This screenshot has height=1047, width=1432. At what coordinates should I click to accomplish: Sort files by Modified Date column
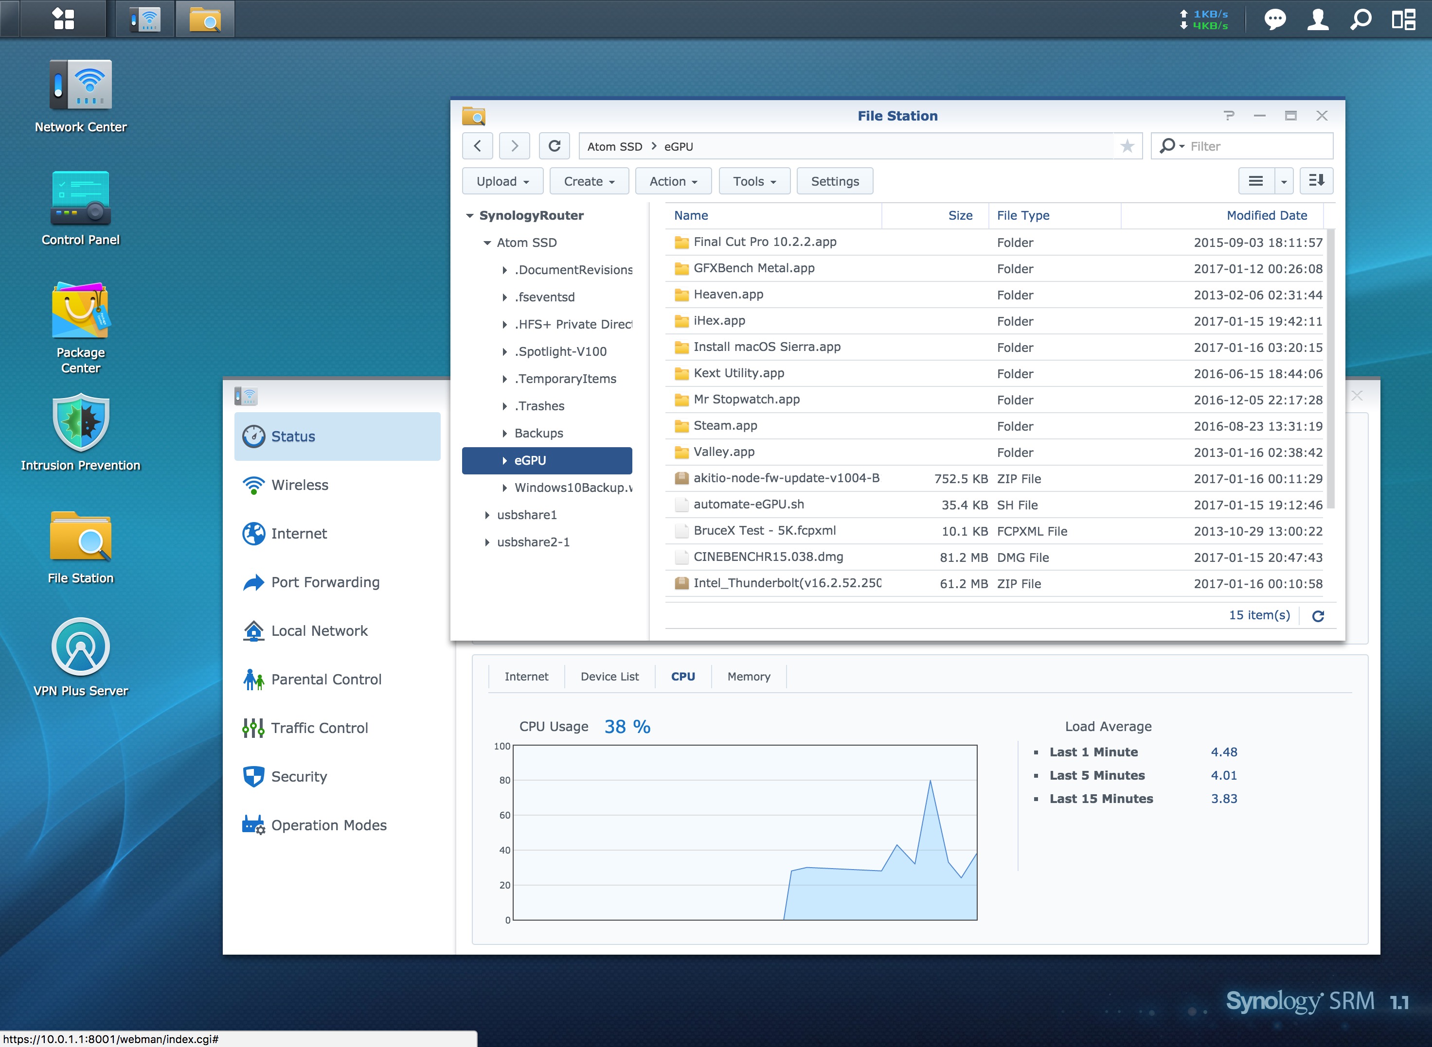point(1266,215)
